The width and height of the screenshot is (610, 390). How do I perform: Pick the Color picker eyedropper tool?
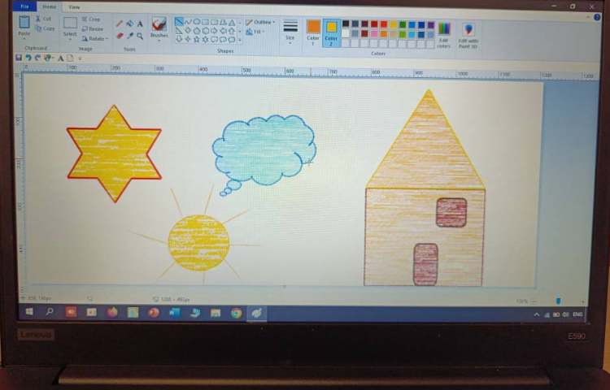tap(130, 36)
